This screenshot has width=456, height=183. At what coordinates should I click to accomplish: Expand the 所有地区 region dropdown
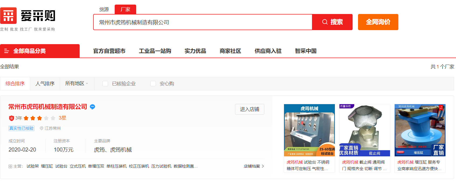(x=76, y=84)
